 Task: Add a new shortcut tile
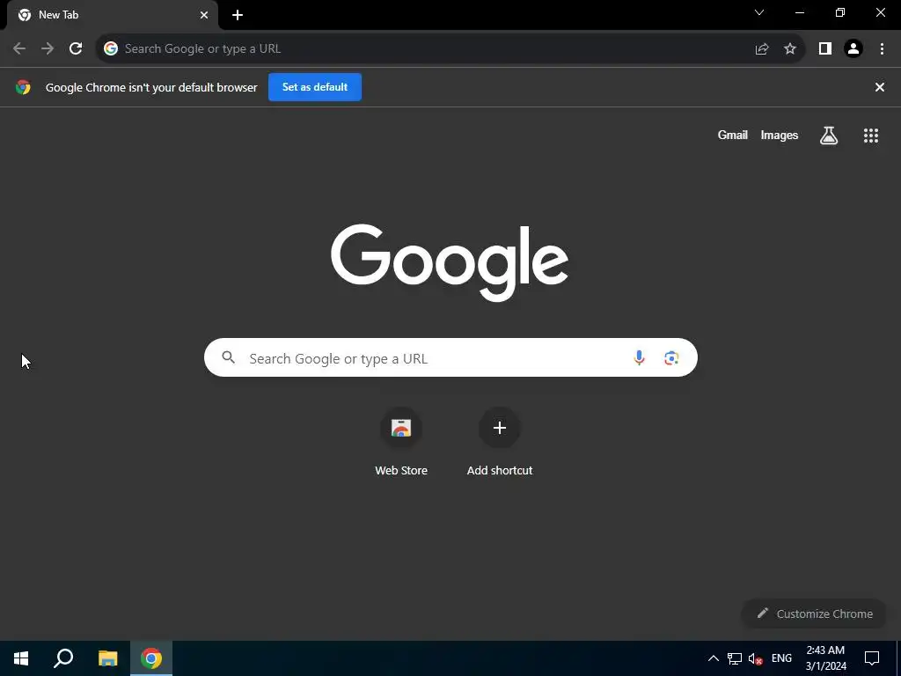point(500,443)
